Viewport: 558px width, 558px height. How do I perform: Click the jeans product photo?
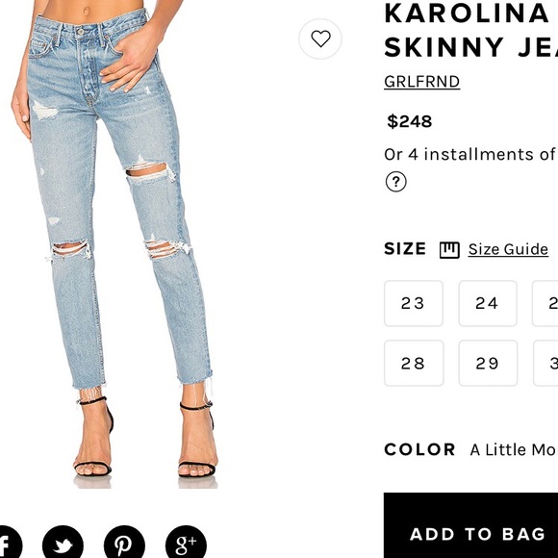(x=114, y=244)
